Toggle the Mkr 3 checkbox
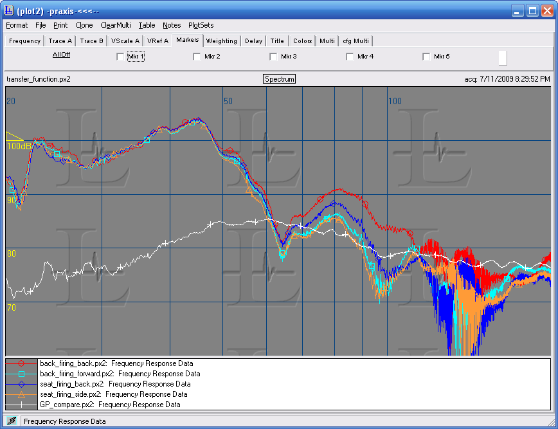 pos(273,57)
